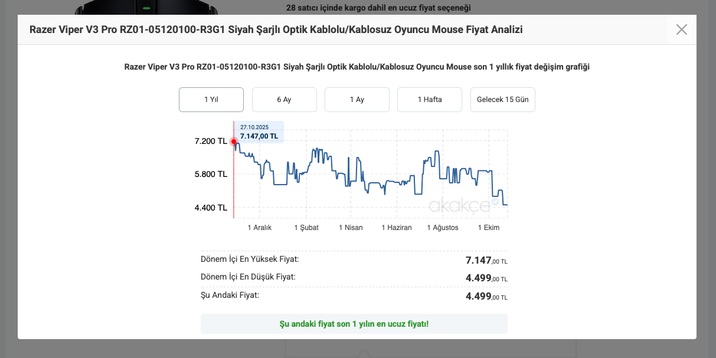Click the 1 Aralık axis label
Screen dimensions: 716x358
[x=260, y=228]
